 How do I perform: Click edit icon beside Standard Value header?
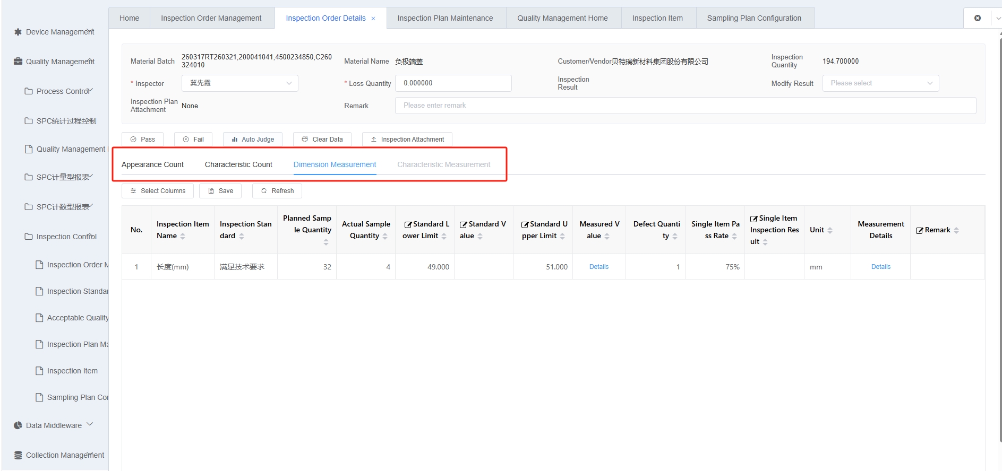pyautogui.click(x=463, y=224)
